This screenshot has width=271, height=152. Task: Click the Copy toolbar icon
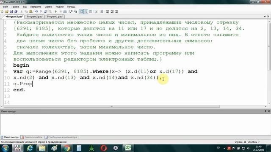[x=26, y=11]
